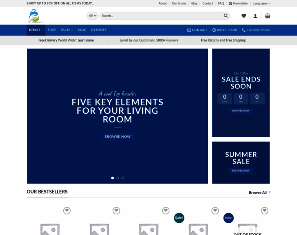The width and height of the screenshot is (297, 235).
Task: Focus the Search input field
Action: tap(162, 16)
